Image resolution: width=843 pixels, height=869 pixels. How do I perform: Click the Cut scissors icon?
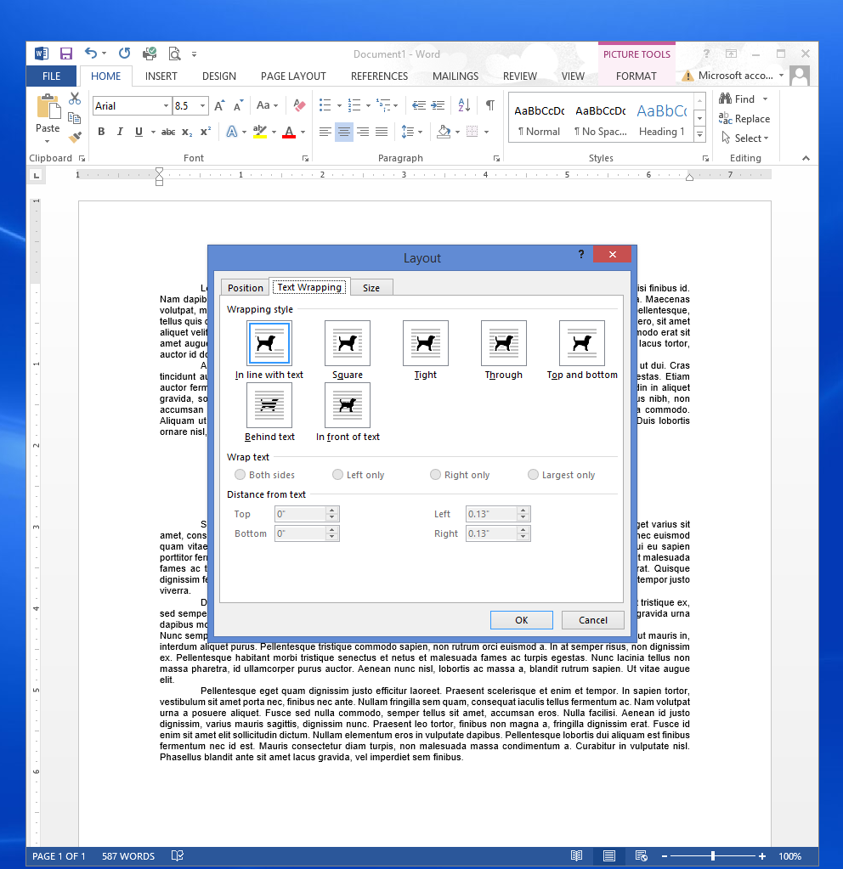[x=74, y=99]
